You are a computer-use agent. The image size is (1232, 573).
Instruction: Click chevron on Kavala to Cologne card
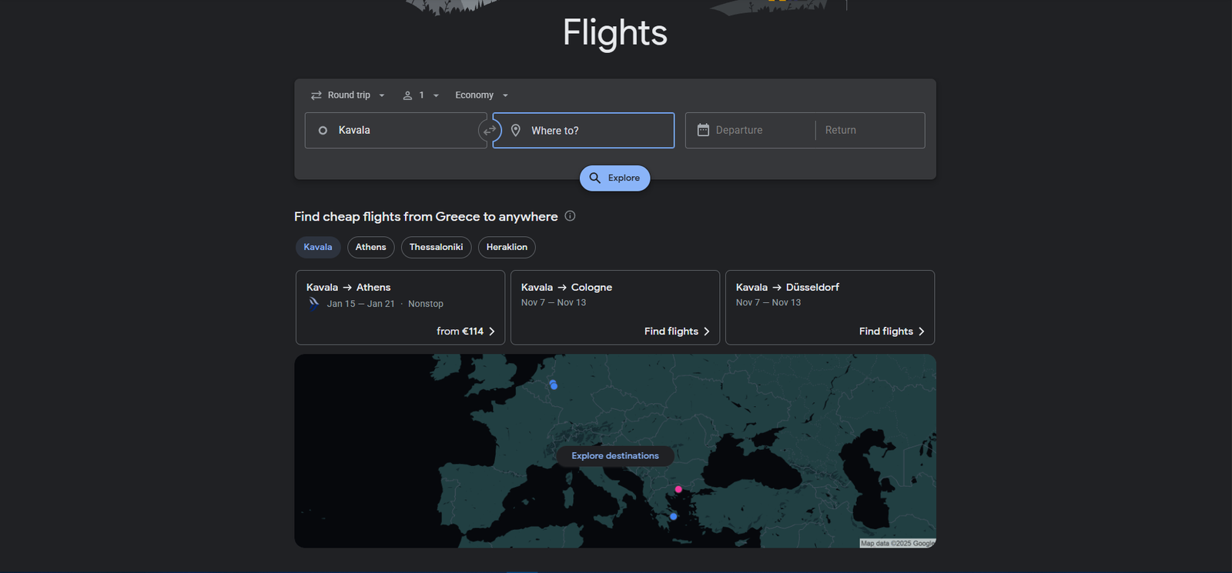pos(706,331)
